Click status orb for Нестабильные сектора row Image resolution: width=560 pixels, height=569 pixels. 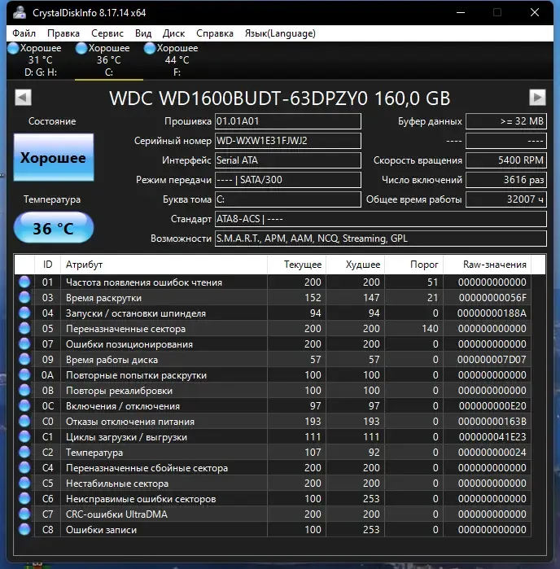pyautogui.click(x=24, y=483)
